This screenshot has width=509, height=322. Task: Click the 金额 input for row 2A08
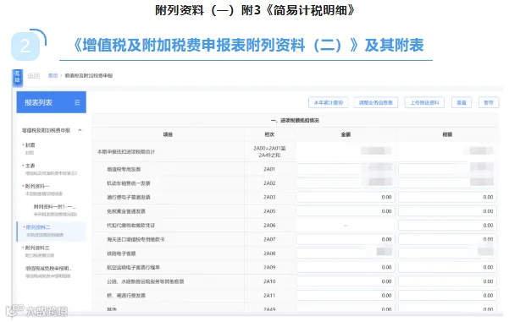(346, 254)
